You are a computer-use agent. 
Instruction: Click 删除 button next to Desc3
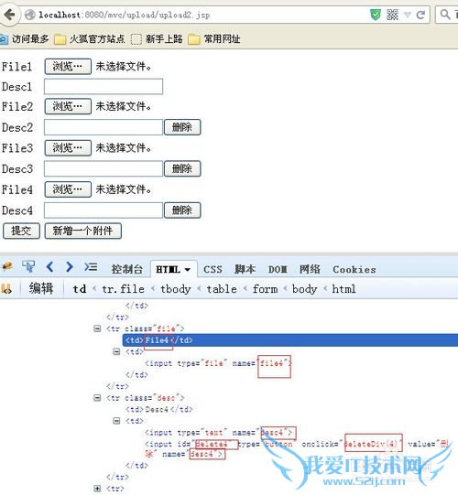coord(182,168)
